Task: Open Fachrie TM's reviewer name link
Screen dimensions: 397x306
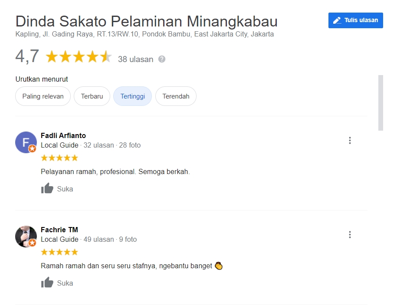Action: (59, 230)
